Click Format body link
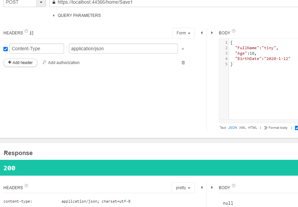298x207 pixels. point(275,128)
